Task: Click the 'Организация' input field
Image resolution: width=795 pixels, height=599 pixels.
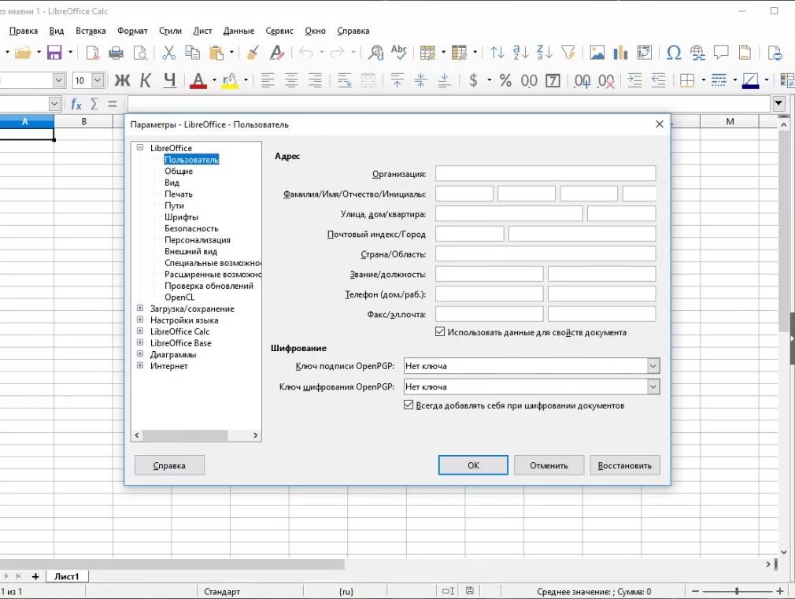Action: tap(545, 173)
